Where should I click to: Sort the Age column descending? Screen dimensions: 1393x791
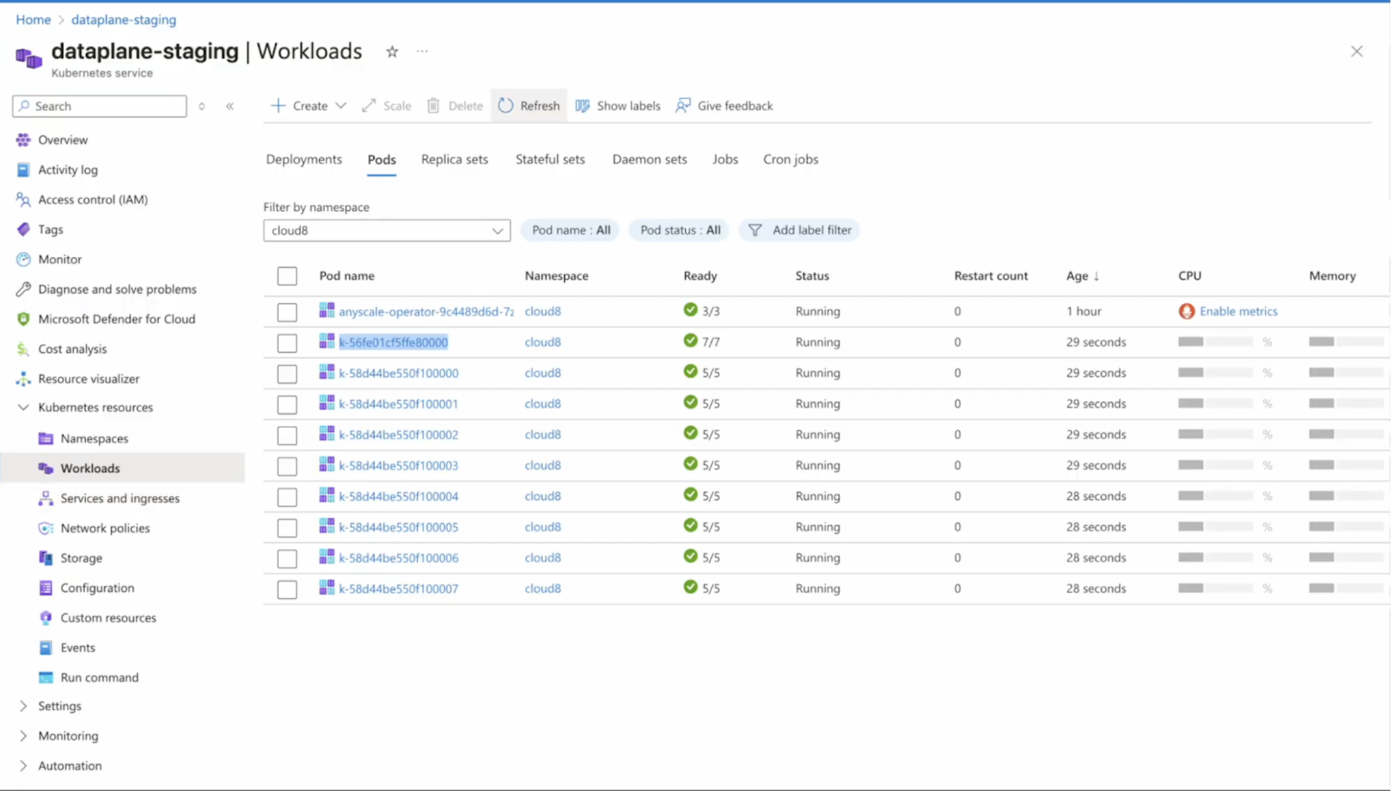[x=1082, y=275]
